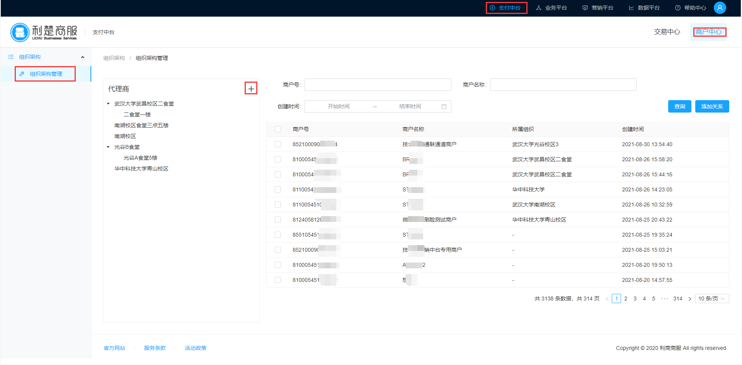The image size is (742, 365).
Task: Open 数据平台 in top navigation
Action: click(x=644, y=8)
